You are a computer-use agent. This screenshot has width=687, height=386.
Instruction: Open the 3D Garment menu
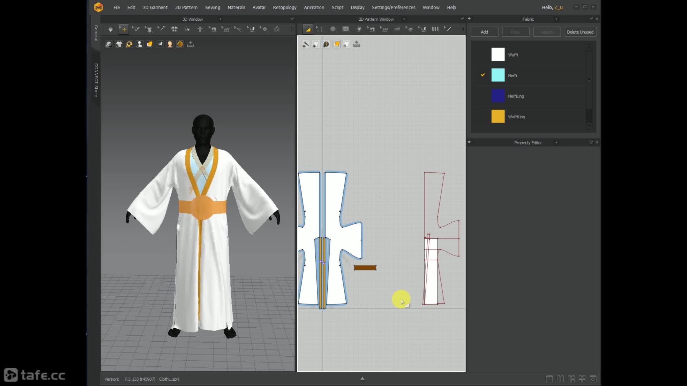click(x=155, y=8)
